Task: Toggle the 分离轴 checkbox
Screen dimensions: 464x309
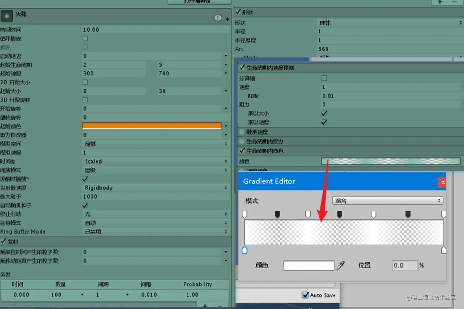Action: tap(324, 78)
